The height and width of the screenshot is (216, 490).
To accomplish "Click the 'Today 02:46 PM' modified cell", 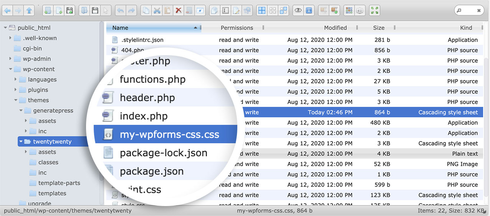I will pos(330,112).
